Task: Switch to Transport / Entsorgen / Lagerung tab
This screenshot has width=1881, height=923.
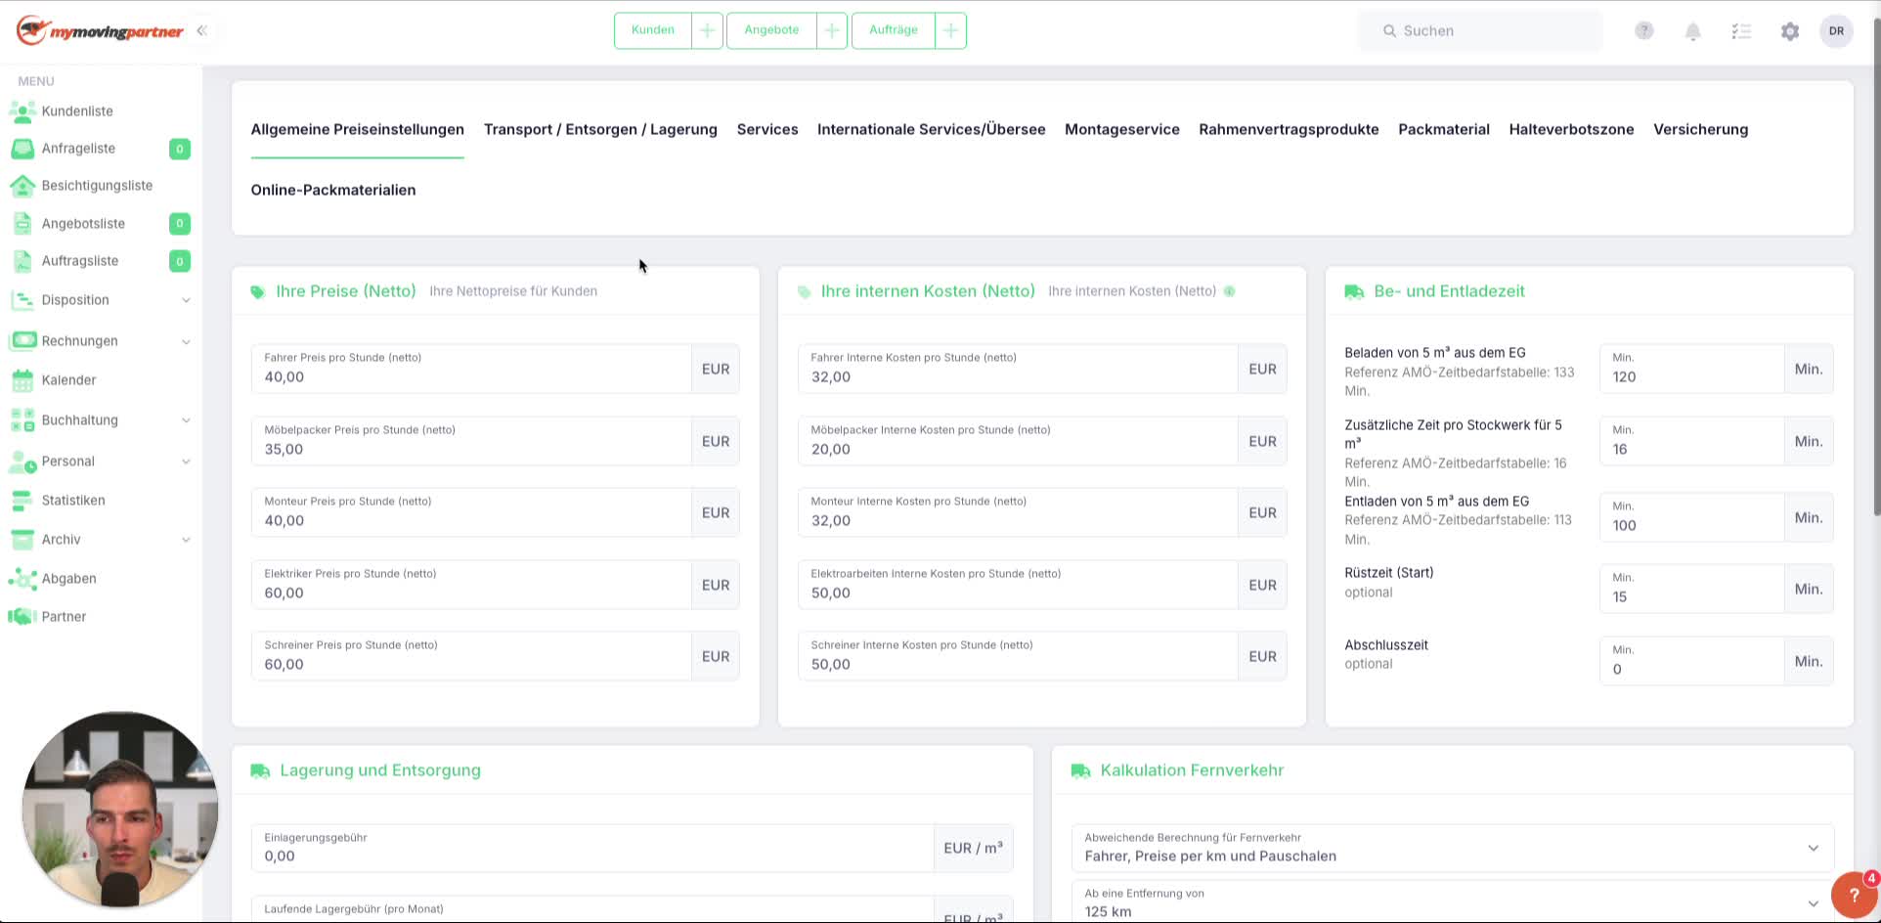Action: 600,129
